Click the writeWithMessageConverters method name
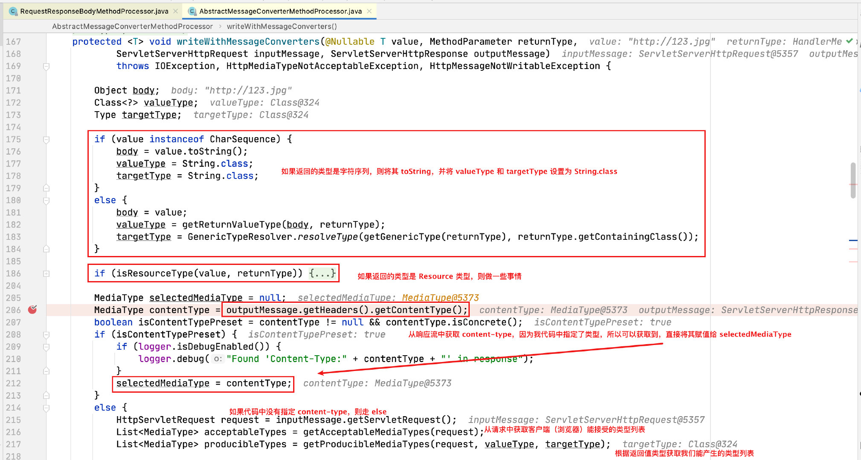The width and height of the screenshot is (861, 460). (x=248, y=42)
